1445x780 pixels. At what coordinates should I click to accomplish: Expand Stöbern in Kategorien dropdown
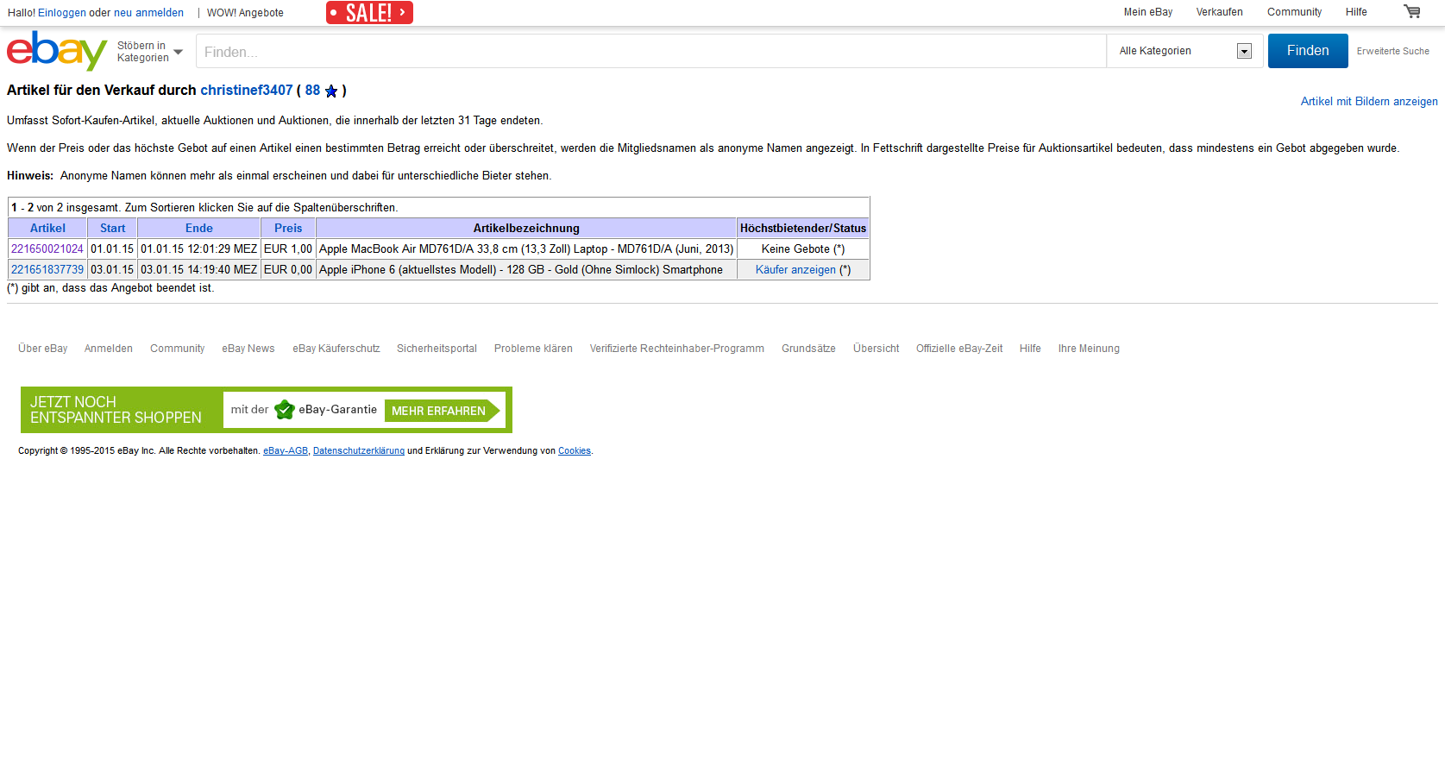point(150,52)
